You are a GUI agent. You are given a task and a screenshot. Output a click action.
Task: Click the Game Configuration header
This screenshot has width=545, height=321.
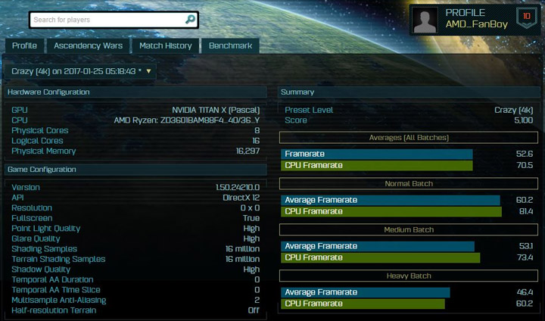pyautogui.click(x=136, y=170)
